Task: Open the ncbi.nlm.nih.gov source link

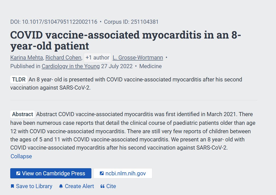Action: [x=123, y=173]
